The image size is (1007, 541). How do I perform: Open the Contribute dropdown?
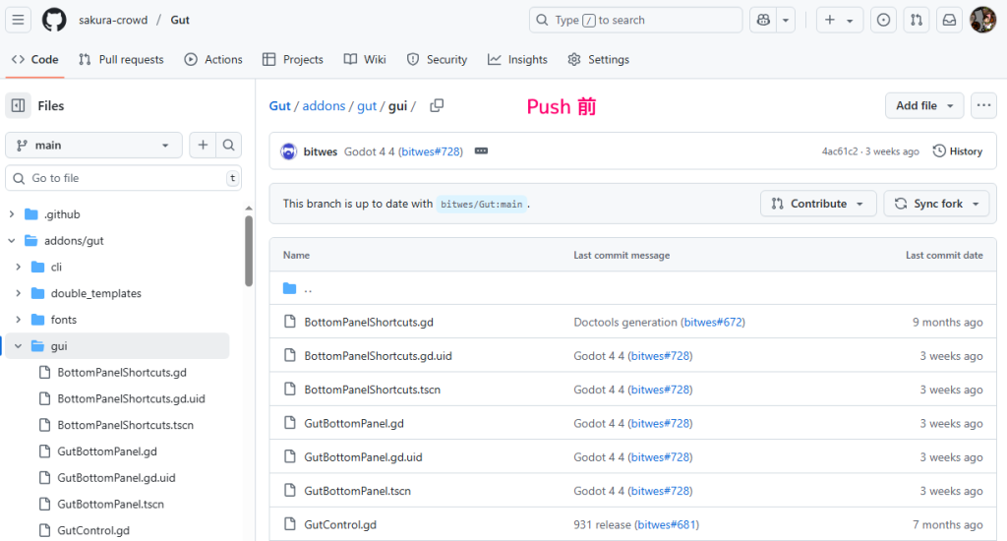click(x=818, y=204)
